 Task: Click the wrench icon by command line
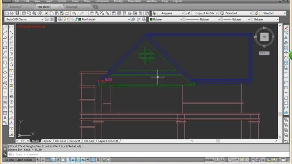pos(5,154)
